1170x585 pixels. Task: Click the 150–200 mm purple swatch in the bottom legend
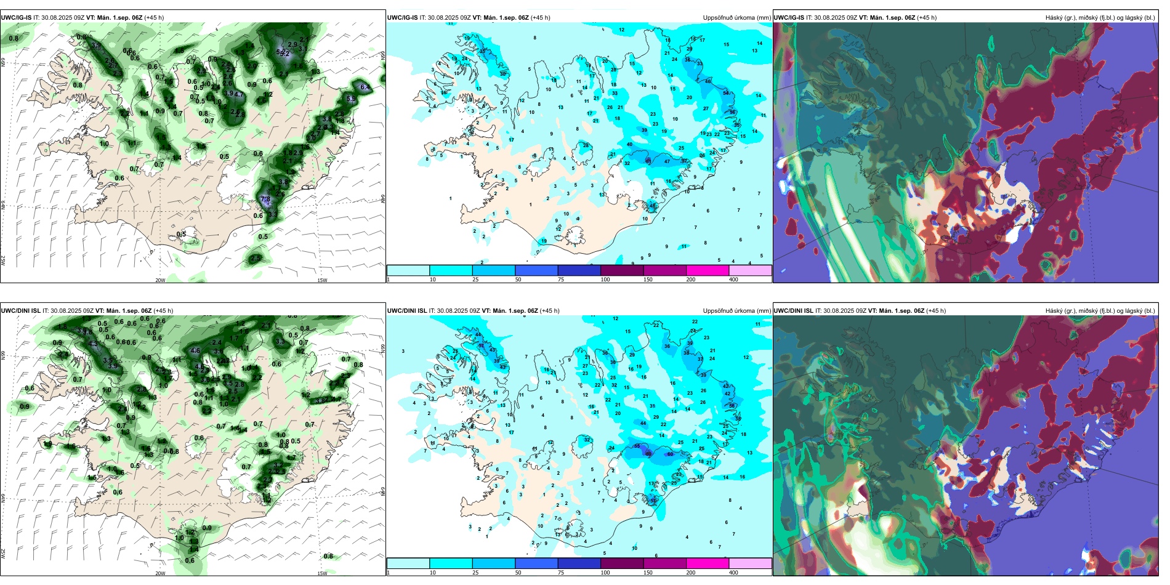pyautogui.click(x=665, y=563)
